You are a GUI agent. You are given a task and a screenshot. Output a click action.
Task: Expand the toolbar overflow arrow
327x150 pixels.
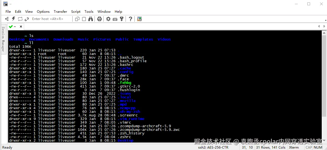[x=326, y=20]
